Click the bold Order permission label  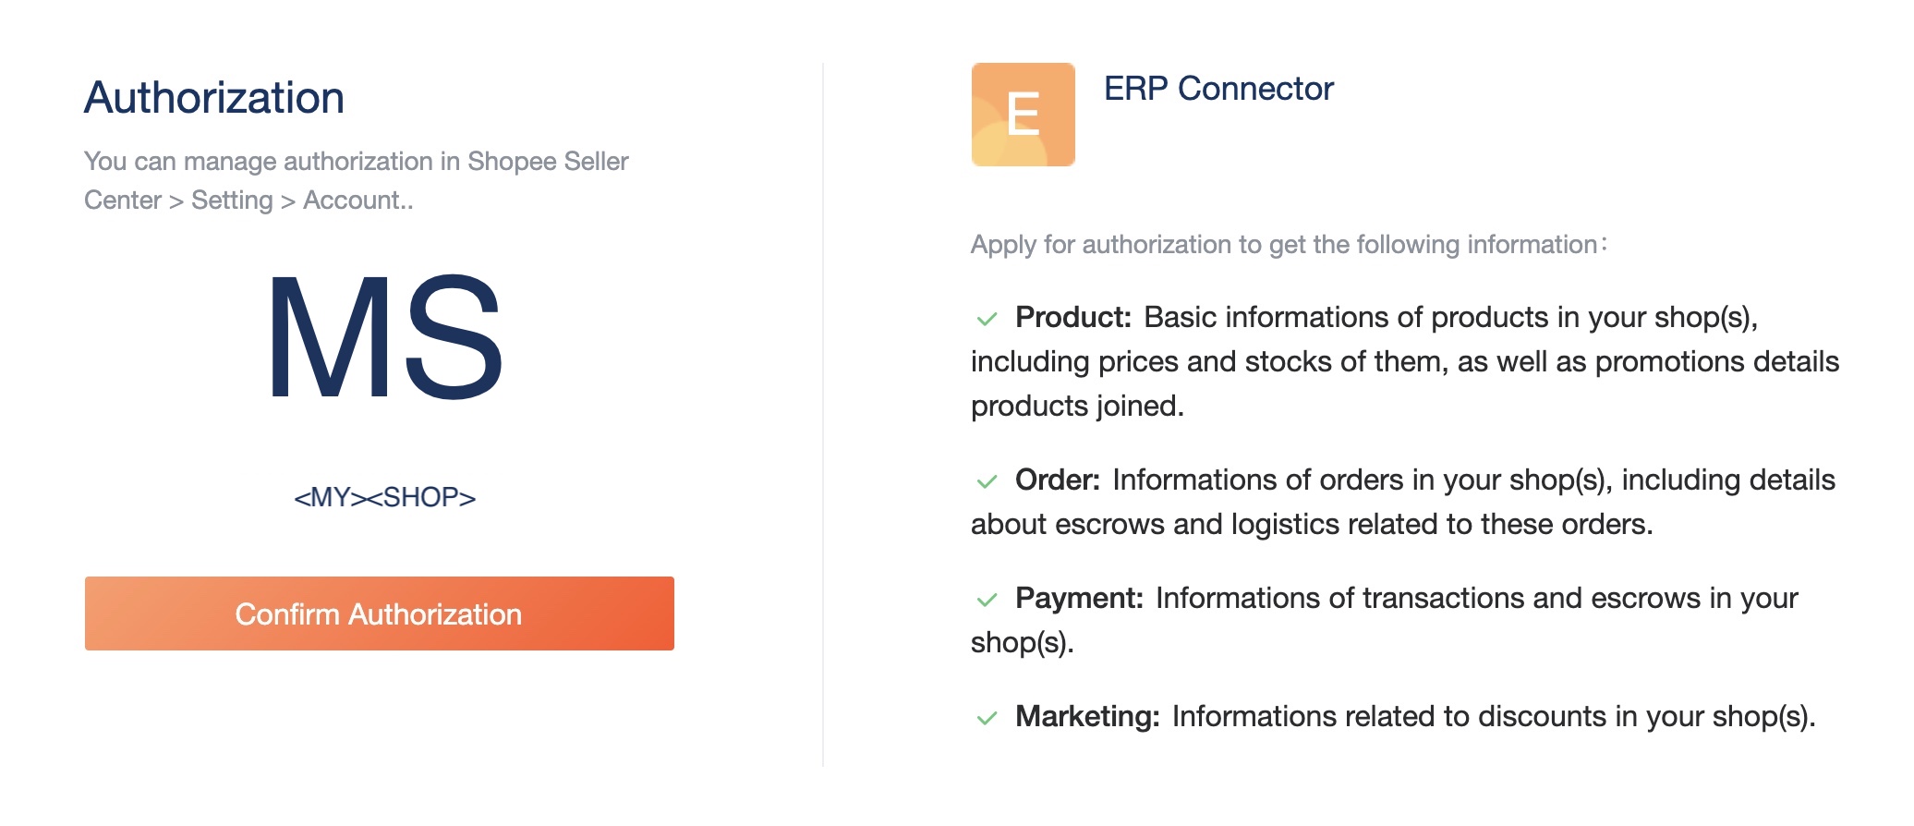[1057, 480]
